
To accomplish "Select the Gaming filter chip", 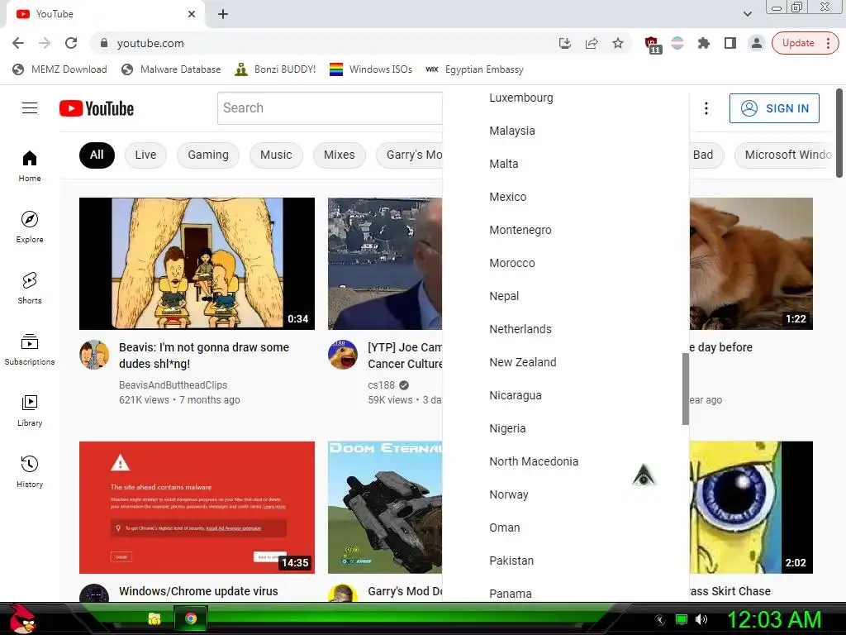I will (208, 155).
